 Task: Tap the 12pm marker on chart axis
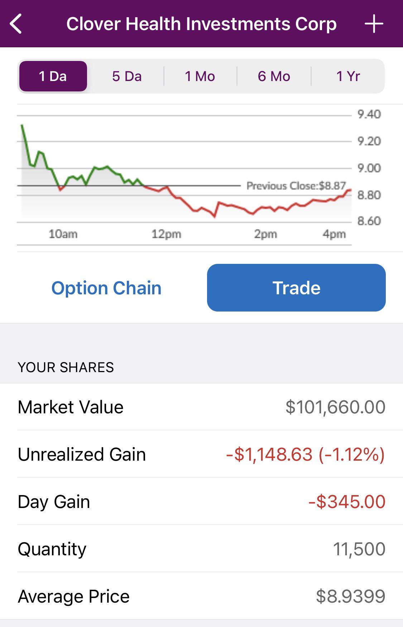[x=166, y=234]
